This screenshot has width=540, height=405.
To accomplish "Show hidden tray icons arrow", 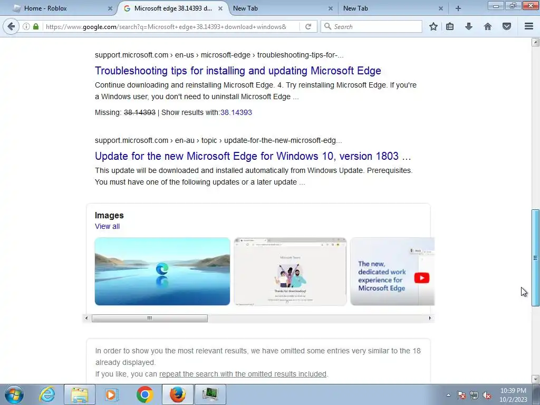I will pyautogui.click(x=448, y=395).
